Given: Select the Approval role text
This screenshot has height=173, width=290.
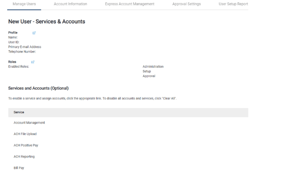Looking at the screenshot, I should (x=149, y=76).
